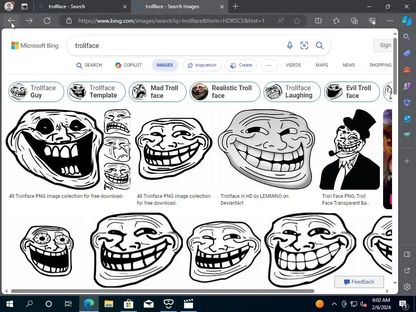This screenshot has width=416, height=312.
Task: Select the Trollface Laughing chip
Action: (x=292, y=92)
